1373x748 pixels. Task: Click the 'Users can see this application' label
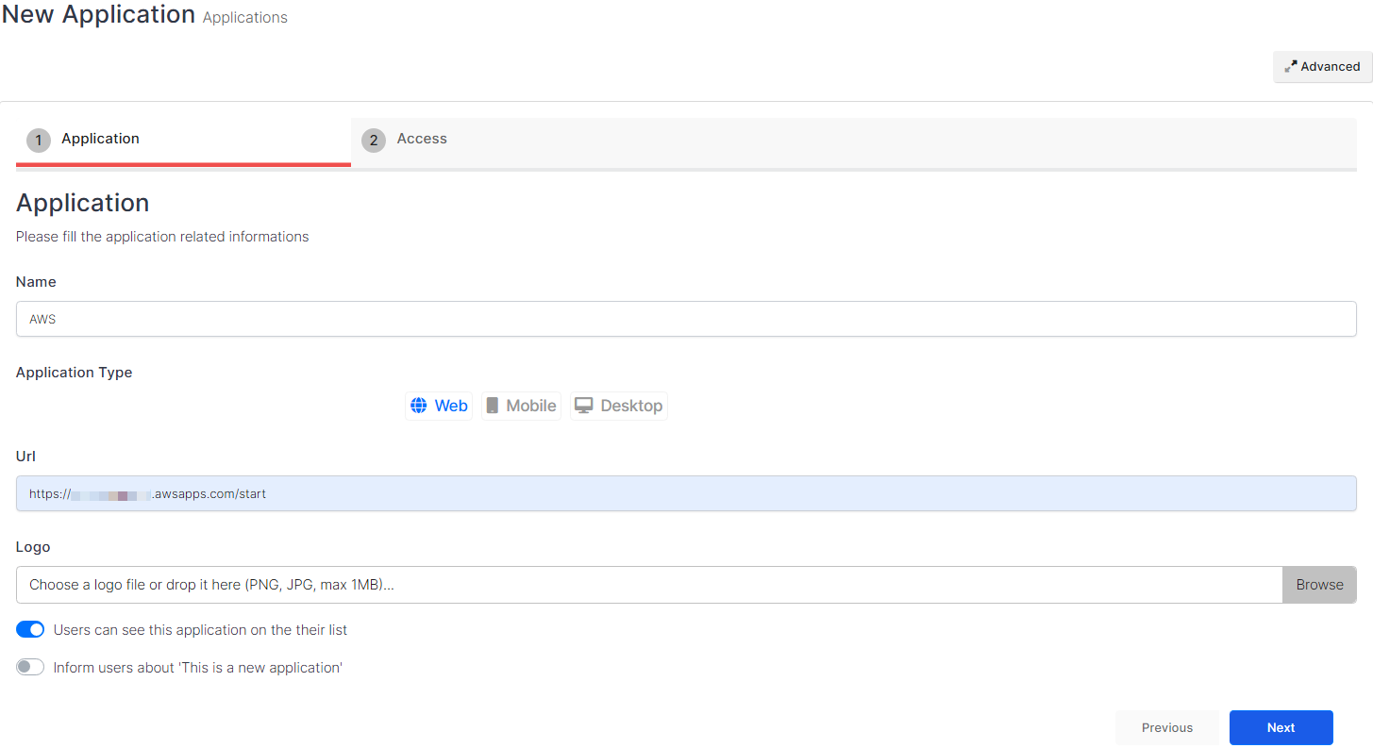pyautogui.click(x=200, y=629)
